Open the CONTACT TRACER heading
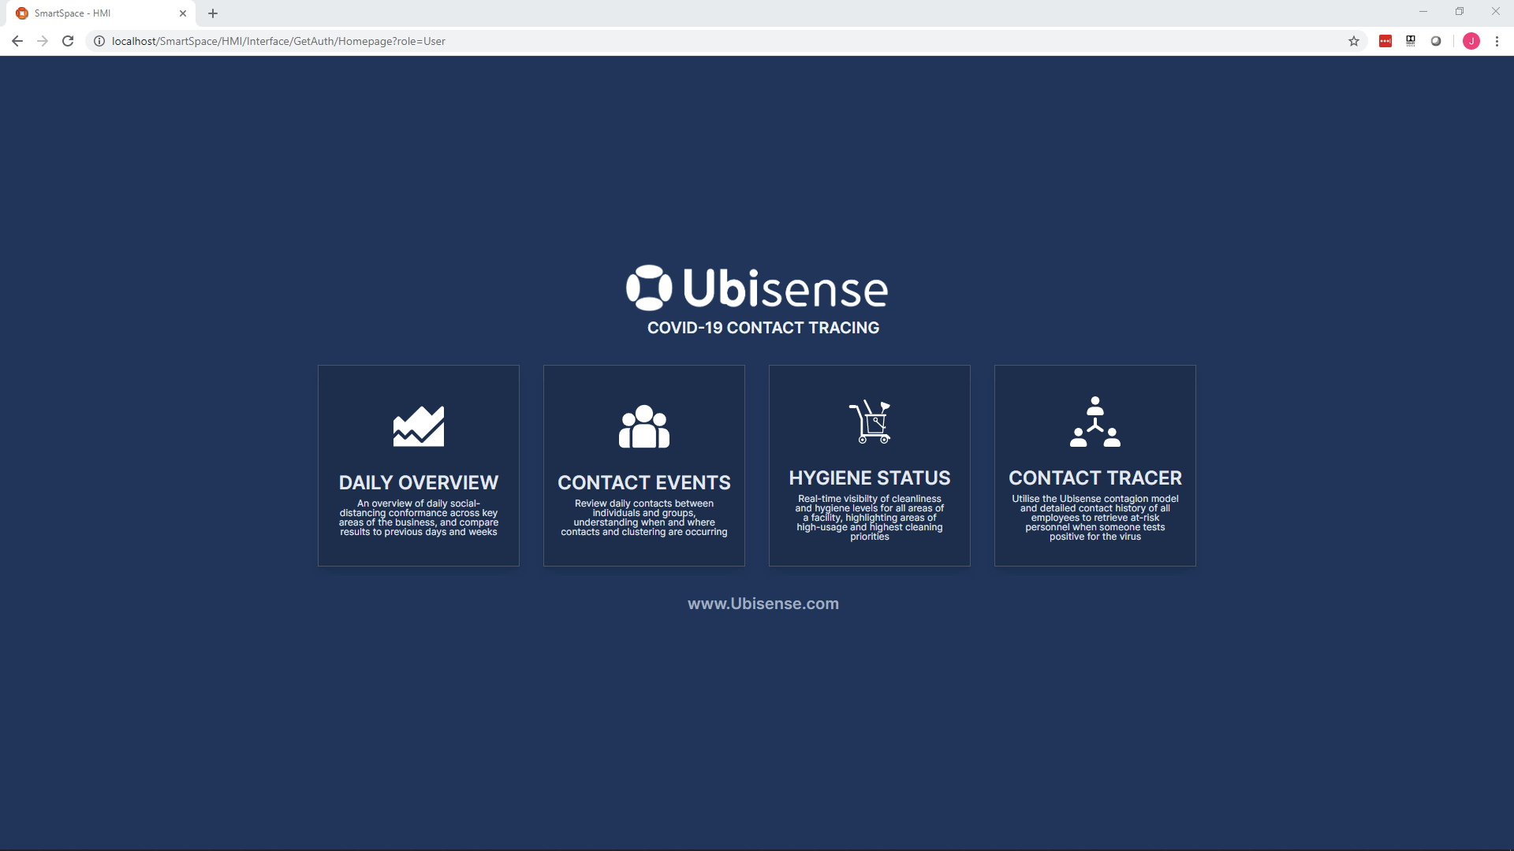The image size is (1514, 851). 1095,478
